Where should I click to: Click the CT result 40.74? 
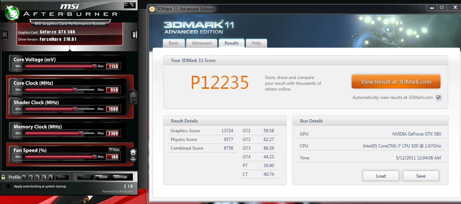(x=269, y=174)
